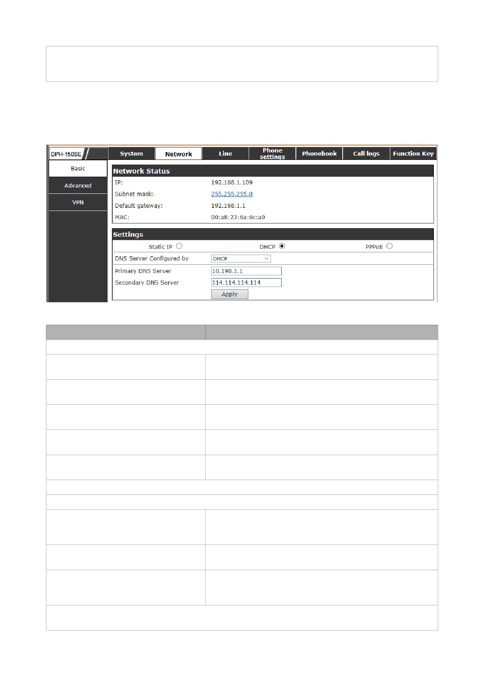Screen dimensions: 483x684
Task: Go to the Phonebook tab
Action: pos(319,154)
